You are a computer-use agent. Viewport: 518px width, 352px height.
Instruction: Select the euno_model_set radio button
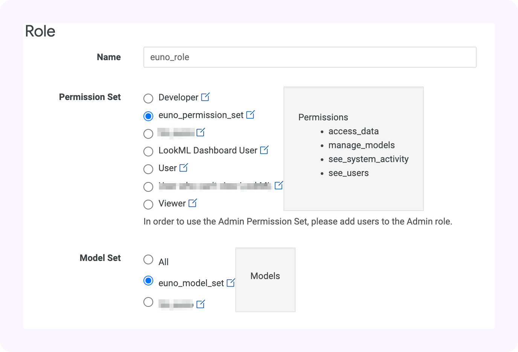coord(148,281)
